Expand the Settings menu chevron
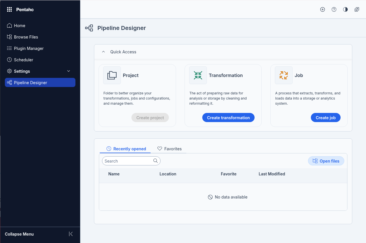 click(69, 71)
